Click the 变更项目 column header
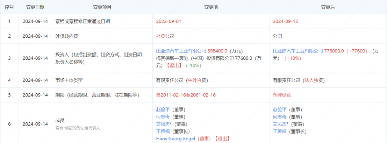Viewport: 387px width, 143px height. pyautogui.click(x=102, y=7)
